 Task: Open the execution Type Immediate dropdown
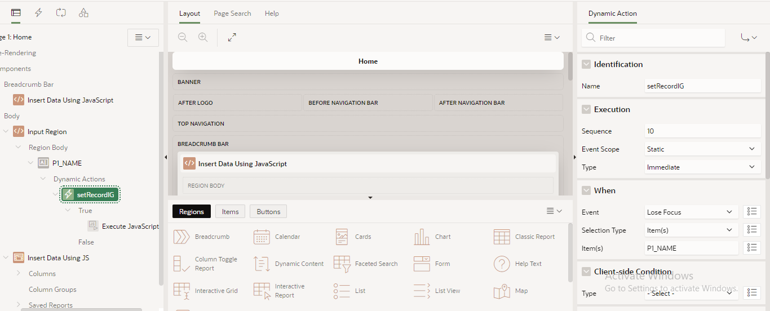(x=703, y=167)
